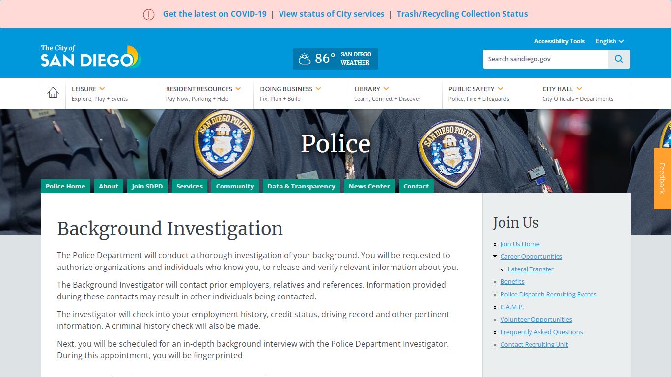Click the Public Safety menu label
The image size is (671, 377).
[x=472, y=89]
